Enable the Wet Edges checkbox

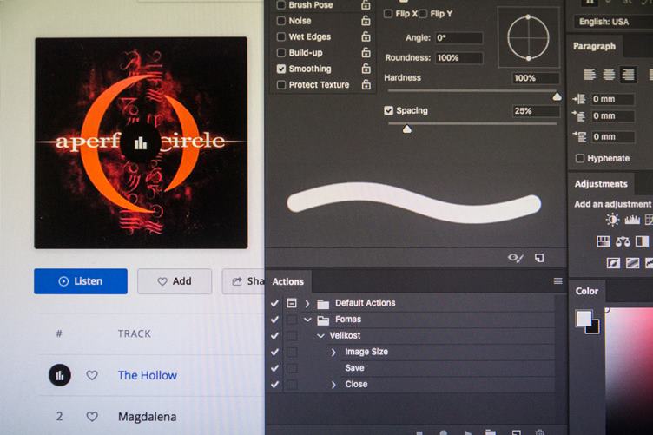click(x=281, y=36)
